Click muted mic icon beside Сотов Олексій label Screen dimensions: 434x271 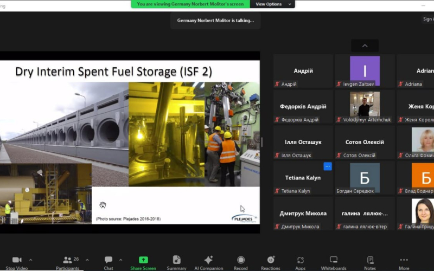pos(339,155)
